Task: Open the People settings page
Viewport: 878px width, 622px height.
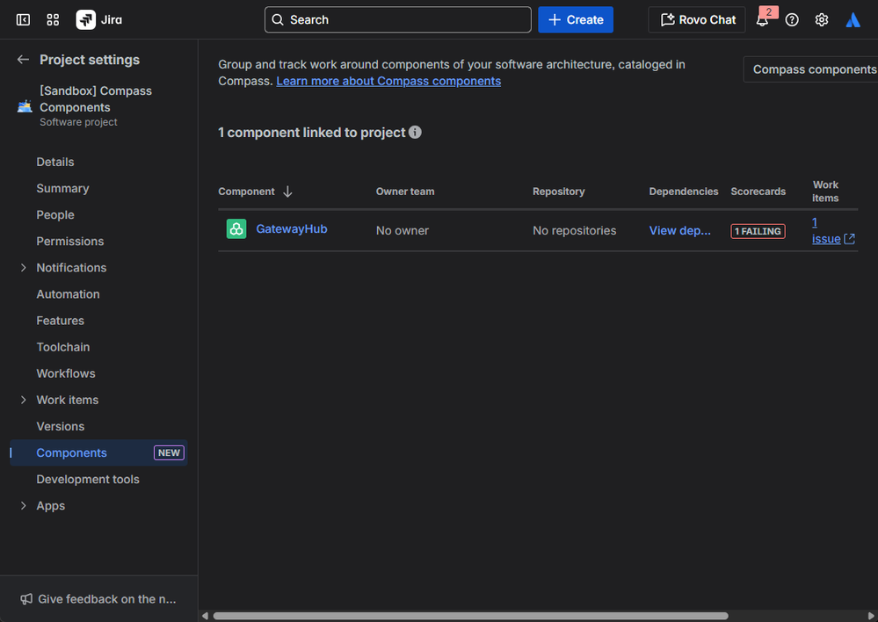Action: [54, 214]
